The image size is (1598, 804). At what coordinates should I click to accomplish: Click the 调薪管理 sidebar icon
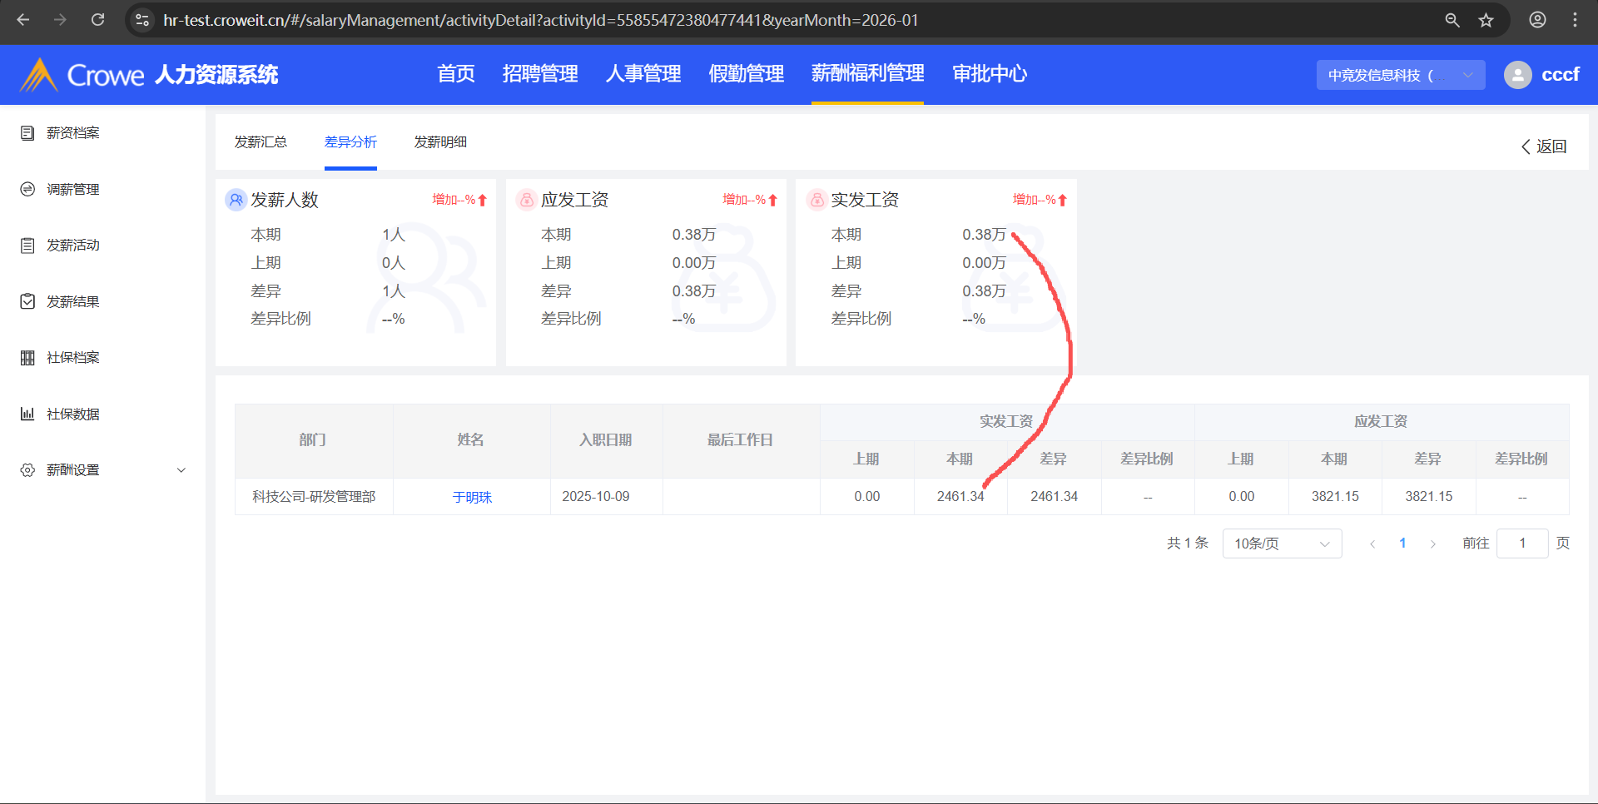click(27, 190)
